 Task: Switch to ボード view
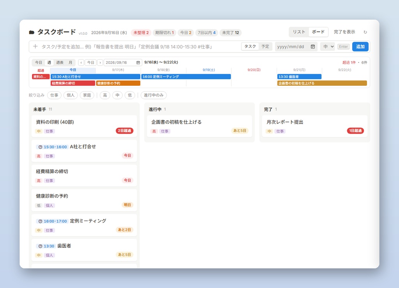pos(318,32)
